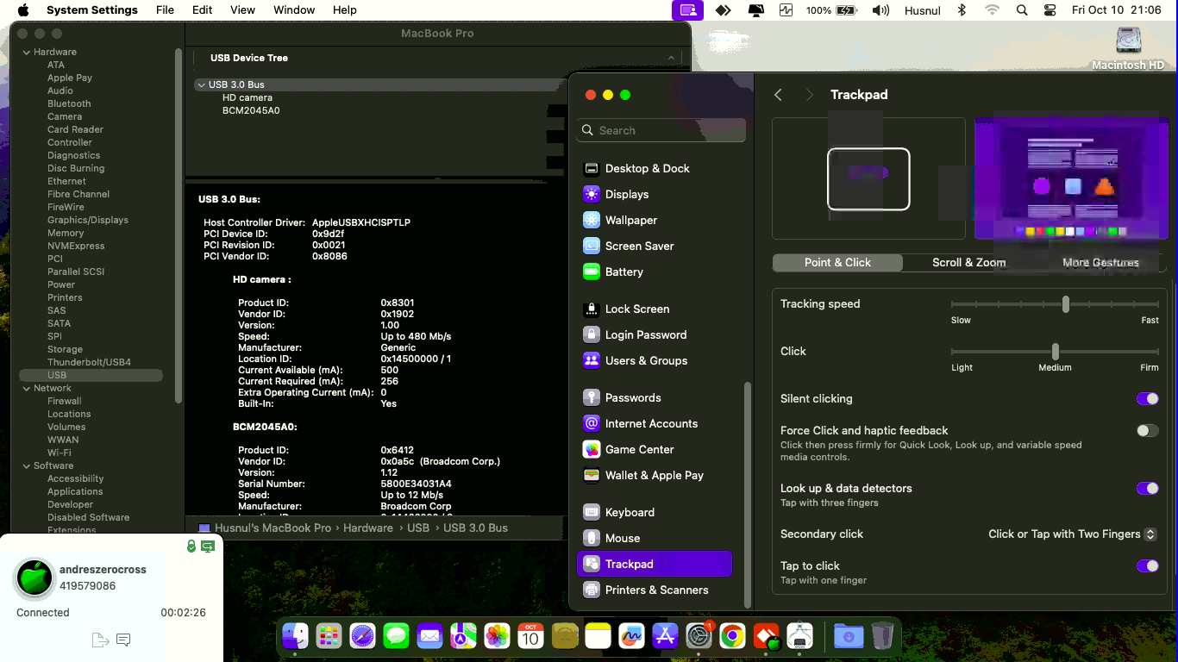
Task: Switch to the Scroll & Zoom tab
Action: pyautogui.click(x=968, y=263)
